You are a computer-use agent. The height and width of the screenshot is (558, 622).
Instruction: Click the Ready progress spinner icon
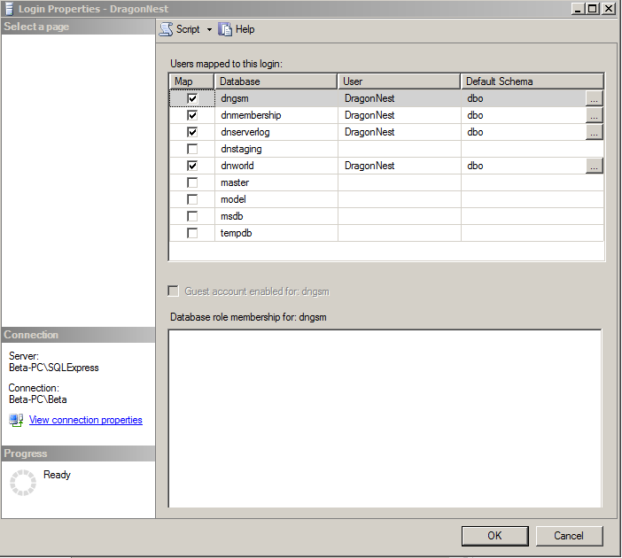click(23, 483)
